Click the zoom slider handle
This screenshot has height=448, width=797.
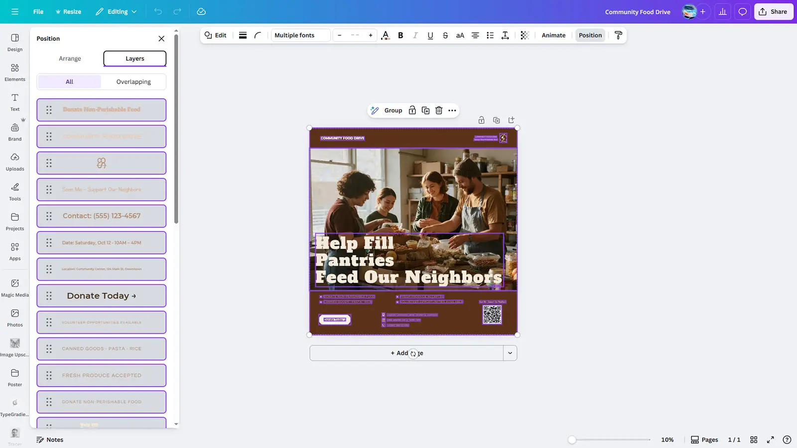click(572, 440)
